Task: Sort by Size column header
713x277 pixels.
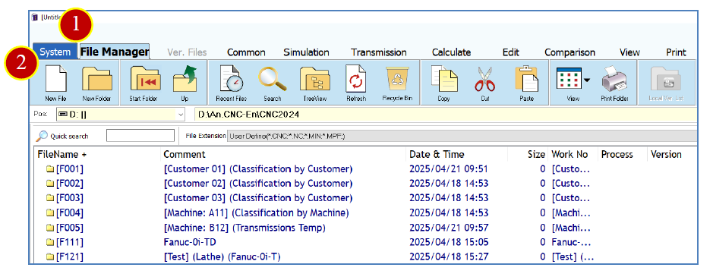Action: tap(528, 154)
